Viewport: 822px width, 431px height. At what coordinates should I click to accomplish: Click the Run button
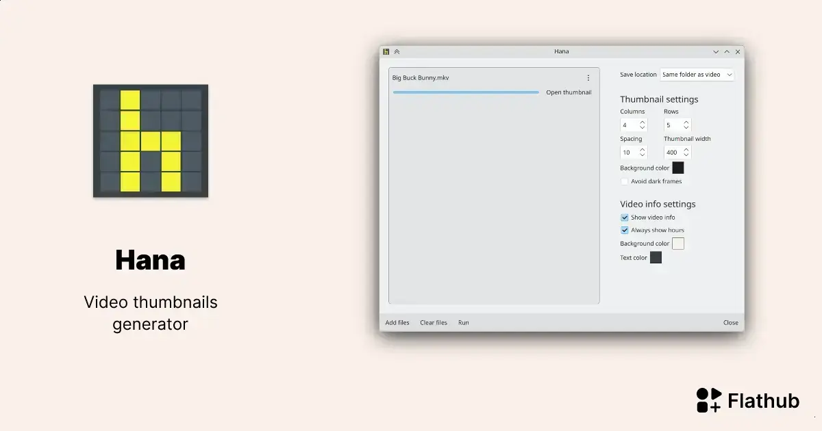(464, 323)
